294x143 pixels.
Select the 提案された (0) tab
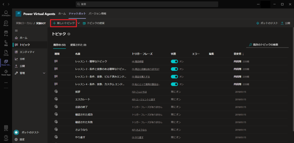78,45
